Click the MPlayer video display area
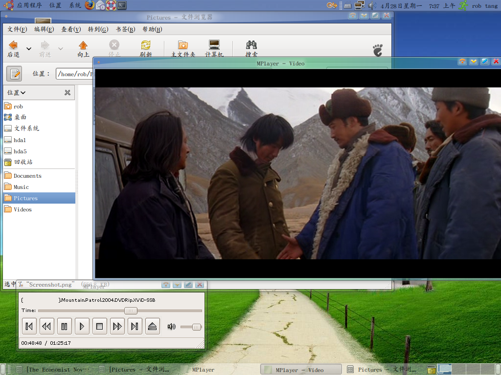 pyautogui.click(x=298, y=173)
